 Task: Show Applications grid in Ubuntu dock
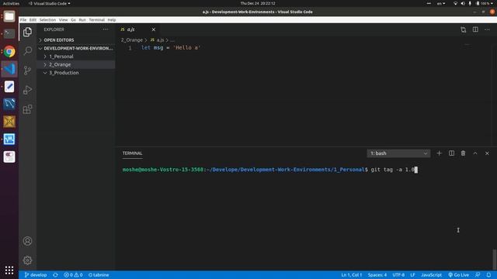coord(9,270)
